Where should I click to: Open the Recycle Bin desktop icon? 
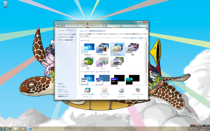point(6,5)
